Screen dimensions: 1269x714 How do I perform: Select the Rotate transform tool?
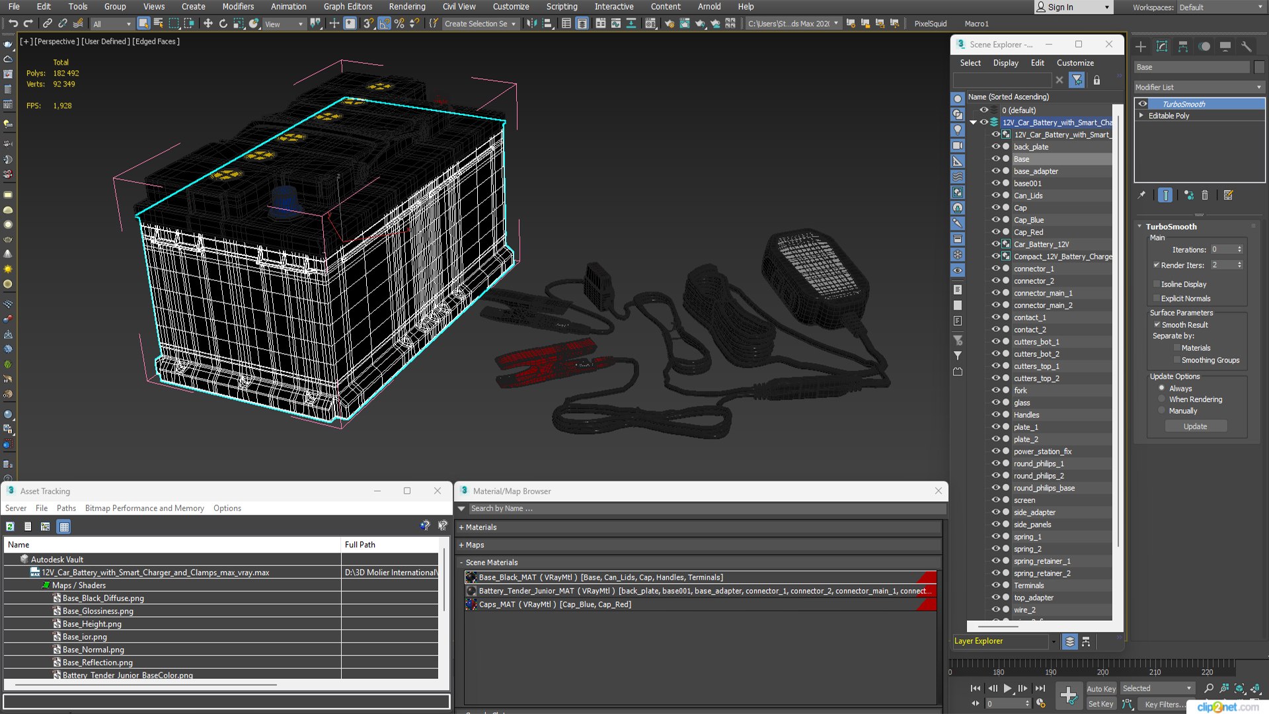(223, 24)
